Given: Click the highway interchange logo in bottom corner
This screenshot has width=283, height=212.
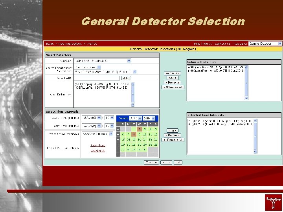Looking at the screenshot, I should click(273, 203).
